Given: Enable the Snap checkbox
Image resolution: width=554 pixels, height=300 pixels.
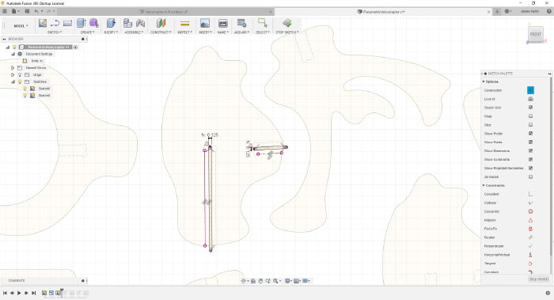Looking at the screenshot, I should [530, 116].
